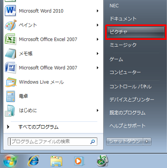This screenshot has width=167, height=168.
Task: Expand the はじめに jump list arrow
Action: coord(98,110)
